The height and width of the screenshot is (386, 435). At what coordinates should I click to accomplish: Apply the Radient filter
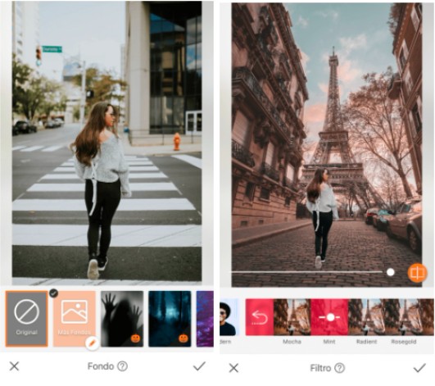coord(366,317)
